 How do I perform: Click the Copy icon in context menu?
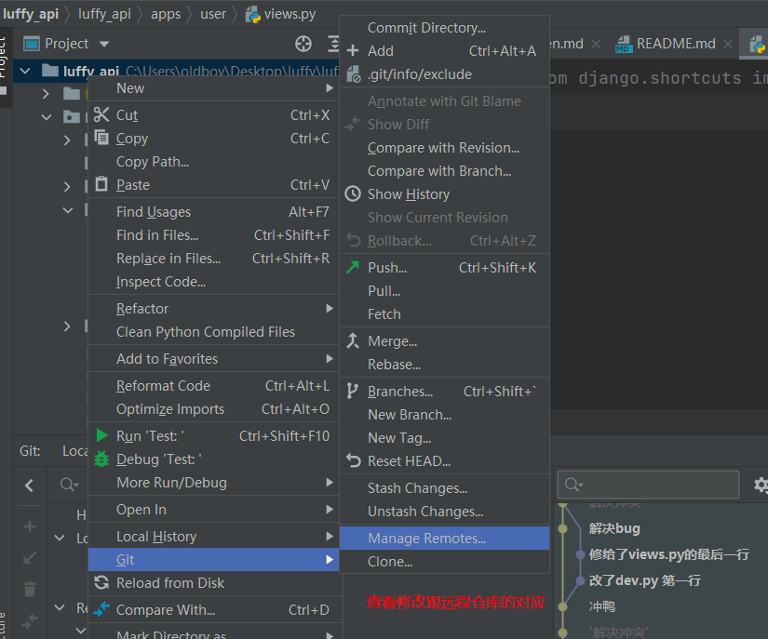[x=101, y=138]
